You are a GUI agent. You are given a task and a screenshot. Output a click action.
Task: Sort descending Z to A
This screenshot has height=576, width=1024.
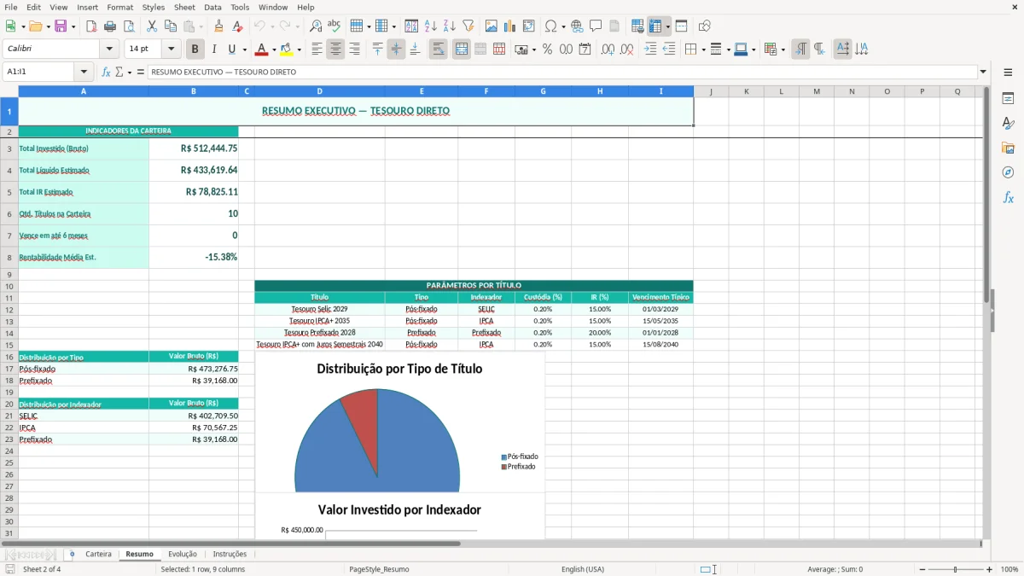449,26
